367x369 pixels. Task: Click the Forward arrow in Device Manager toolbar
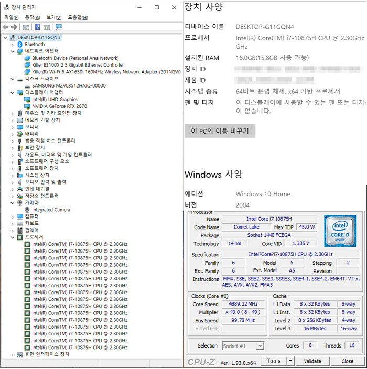click(15, 27)
